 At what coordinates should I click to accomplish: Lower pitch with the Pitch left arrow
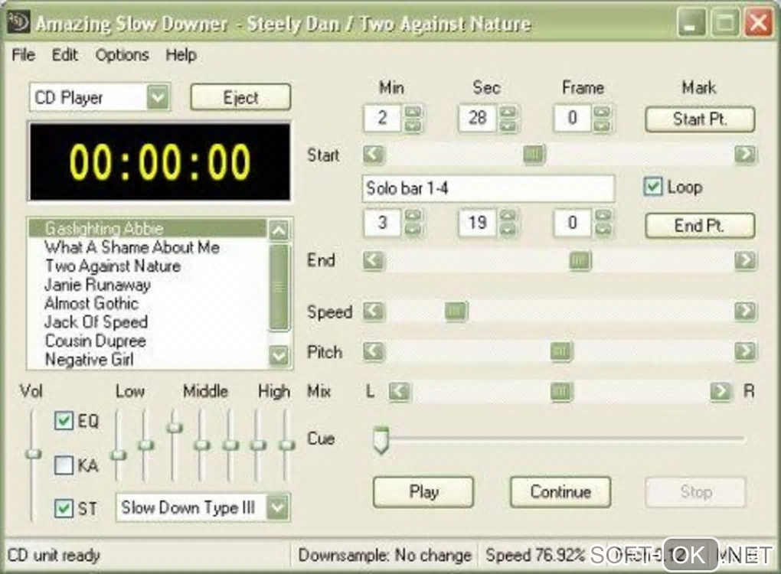[374, 351]
